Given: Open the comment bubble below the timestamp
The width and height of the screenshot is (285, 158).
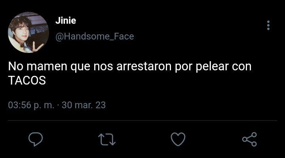Looking at the screenshot, I should (x=36, y=139).
